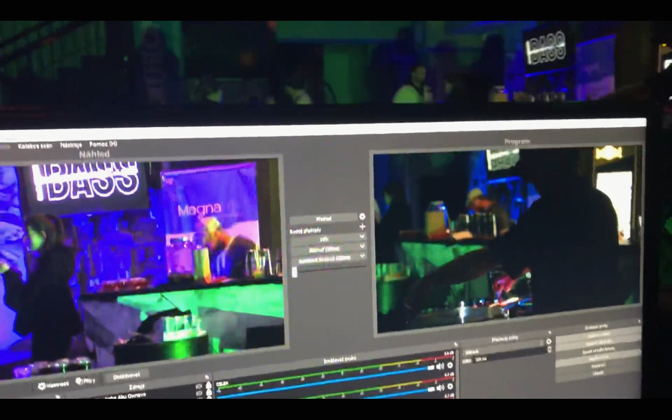
Task: Click the last button in the controls panel
Action: (598, 373)
